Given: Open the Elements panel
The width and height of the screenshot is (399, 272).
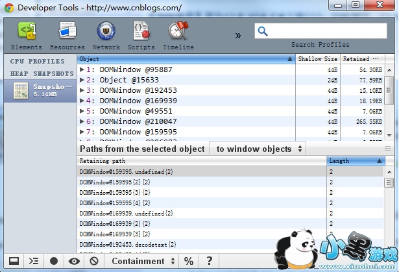Looking at the screenshot, I should tap(26, 36).
